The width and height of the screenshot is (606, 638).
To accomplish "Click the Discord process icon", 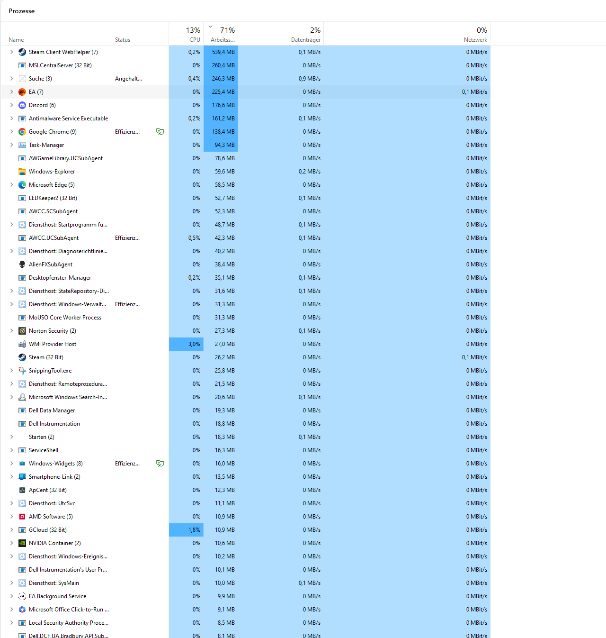I will point(22,105).
